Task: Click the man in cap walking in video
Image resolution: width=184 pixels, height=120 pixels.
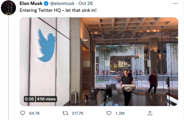Action: [x=153, y=83]
